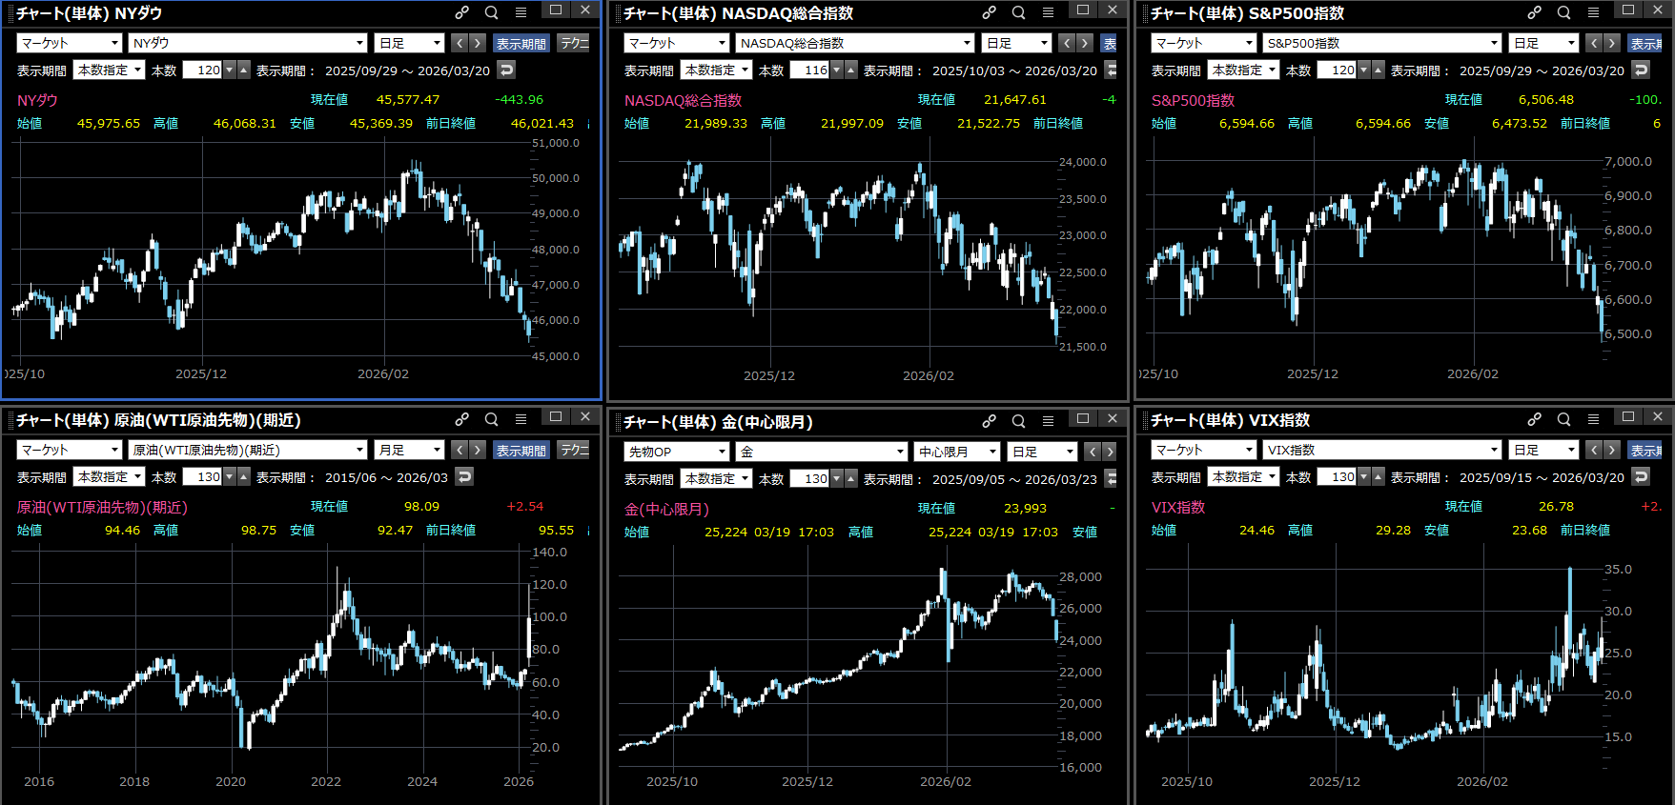Image resolution: width=1675 pixels, height=805 pixels.
Task: Open テクニカル tab in NYダウ panel
Action: [x=574, y=43]
